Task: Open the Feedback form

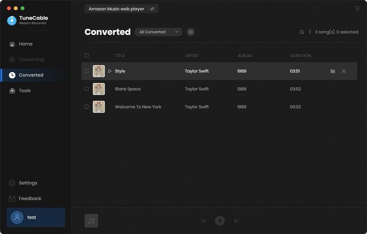Action: (36, 198)
